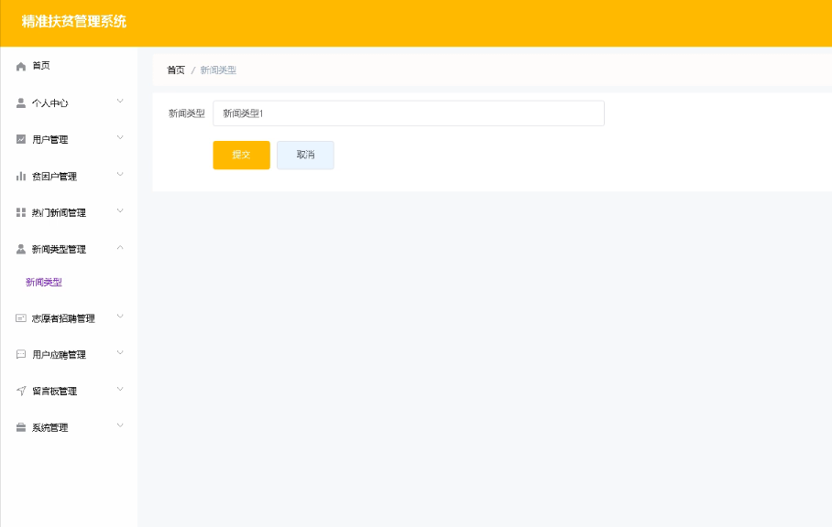
Task: Collapse the 新闻类型管理 chevron
Action: (x=120, y=247)
